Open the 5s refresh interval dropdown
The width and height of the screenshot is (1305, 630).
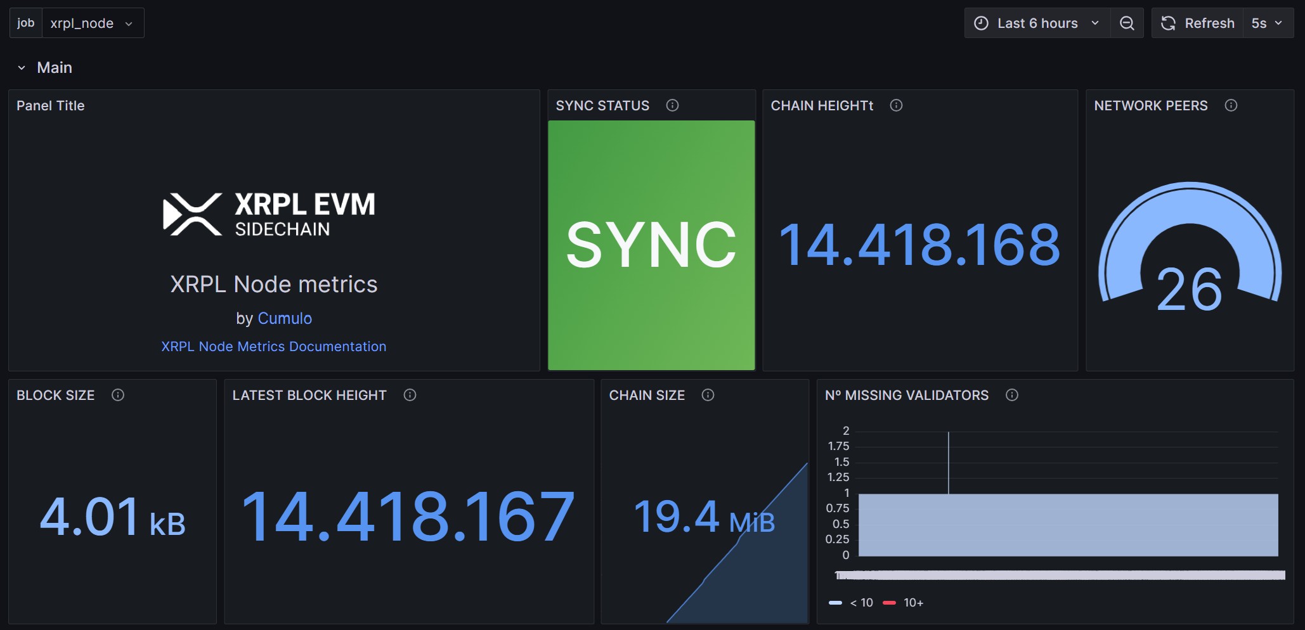coord(1267,23)
